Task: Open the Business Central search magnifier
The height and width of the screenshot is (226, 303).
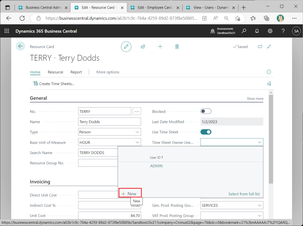Action: (244, 31)
